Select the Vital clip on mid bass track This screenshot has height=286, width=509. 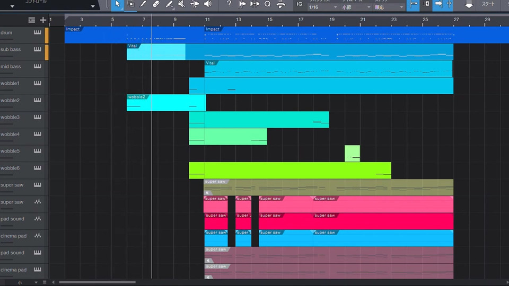click(328, 69)
